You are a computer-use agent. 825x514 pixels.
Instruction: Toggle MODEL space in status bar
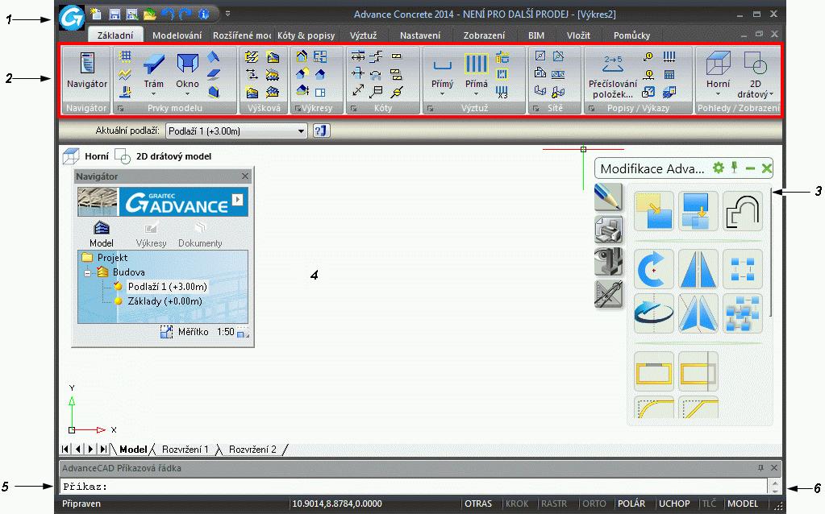pos(743,504)
